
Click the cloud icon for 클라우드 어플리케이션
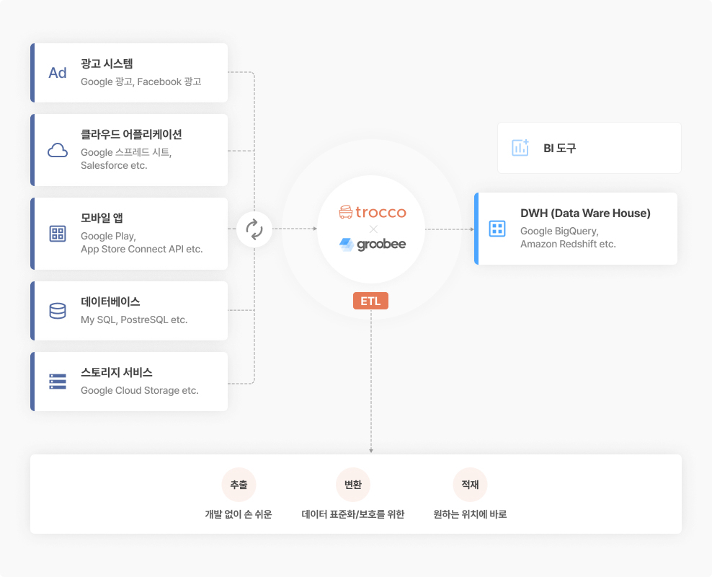point(58,151)
